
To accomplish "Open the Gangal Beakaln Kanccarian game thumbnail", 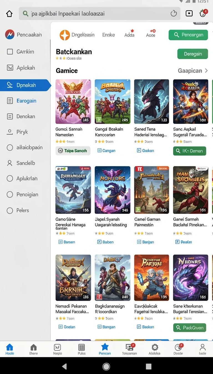I will pyautogui.click(x=113, y=102).
